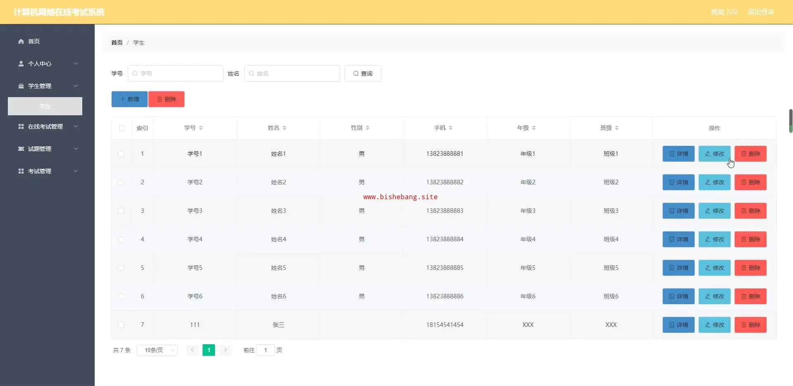Check the row for 姓名1
The height and width of the screenshot is (386, 793).
[x=121, y=154]
